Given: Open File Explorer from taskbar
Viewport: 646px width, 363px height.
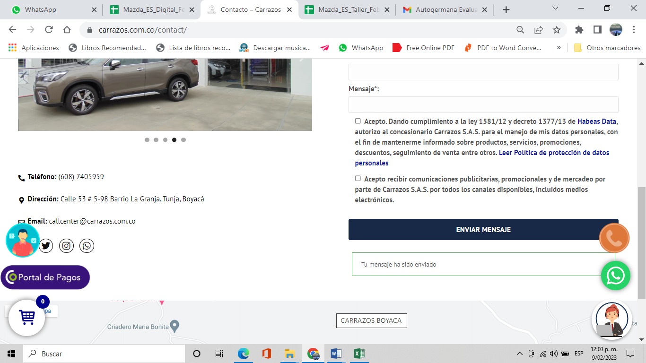Looking at the screenshot, I should tap(289, 354).
